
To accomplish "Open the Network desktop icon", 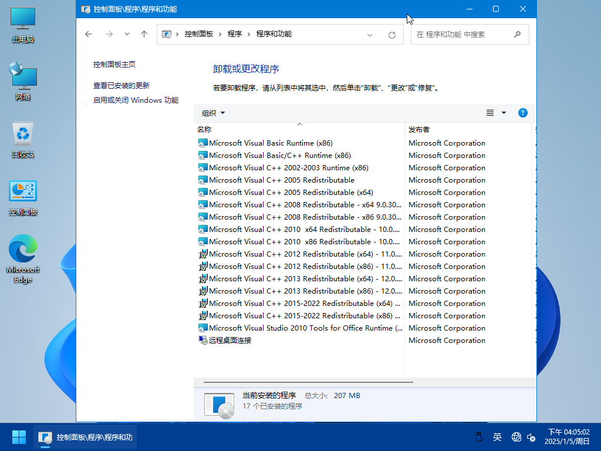I will [x=23, y=81].
